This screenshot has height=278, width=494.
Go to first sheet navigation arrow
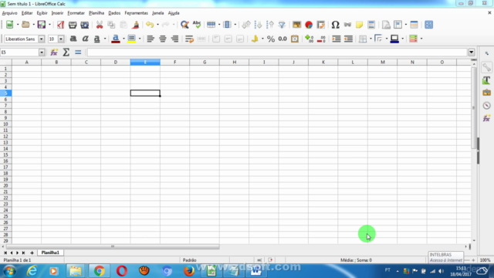tap(5, 253)
